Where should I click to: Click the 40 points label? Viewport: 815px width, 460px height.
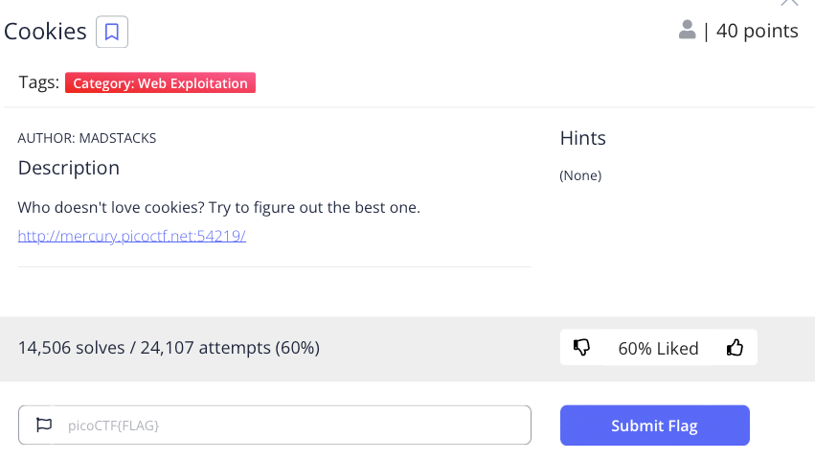tap(757, 32)
